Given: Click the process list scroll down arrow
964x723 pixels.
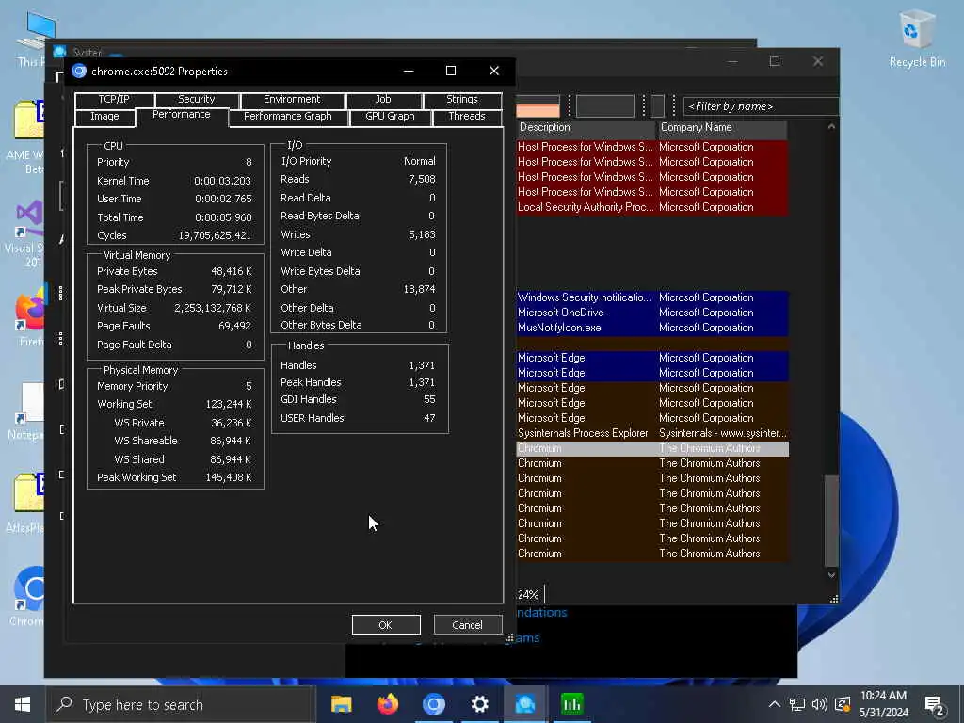Looking at the screenshot, I should pyautogui.click(x=831, y=575).
